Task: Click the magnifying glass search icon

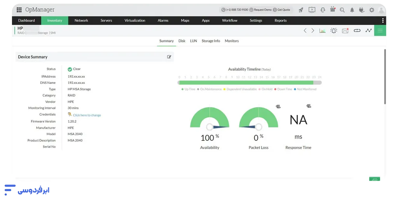Action: tap(342, 10)
